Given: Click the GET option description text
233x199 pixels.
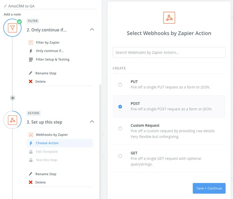Looking at the screenshot, I should pyautogui.click(x=166, y=161).
